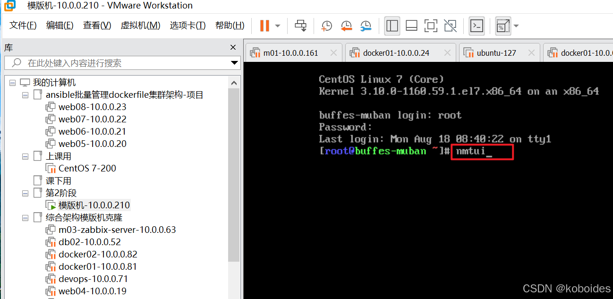Click the pause virtual machine icon
The width and height of the screenshot is (613, 299).
[x=264, y=26]
